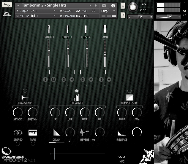This screenshot has height=164, width=188.
Task: Click the THLD compressor knob
Action: coord(122,112)
